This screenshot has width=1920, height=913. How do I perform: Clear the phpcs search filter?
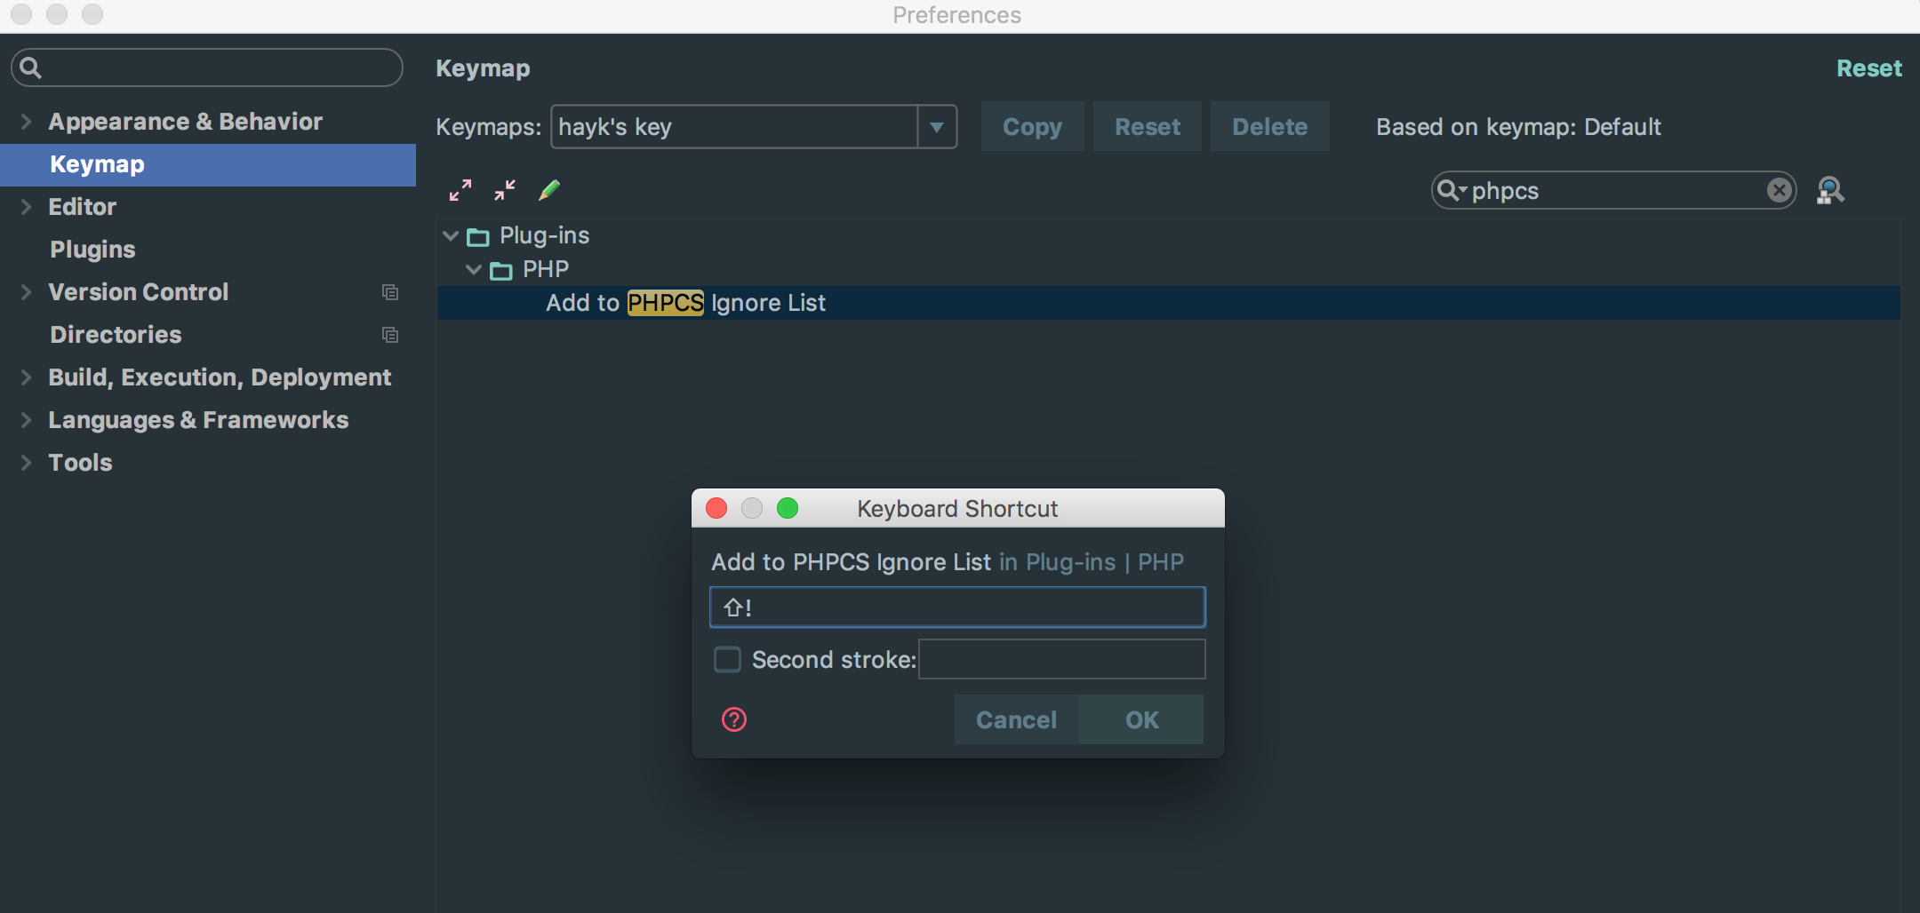(x=1779, y=190)
